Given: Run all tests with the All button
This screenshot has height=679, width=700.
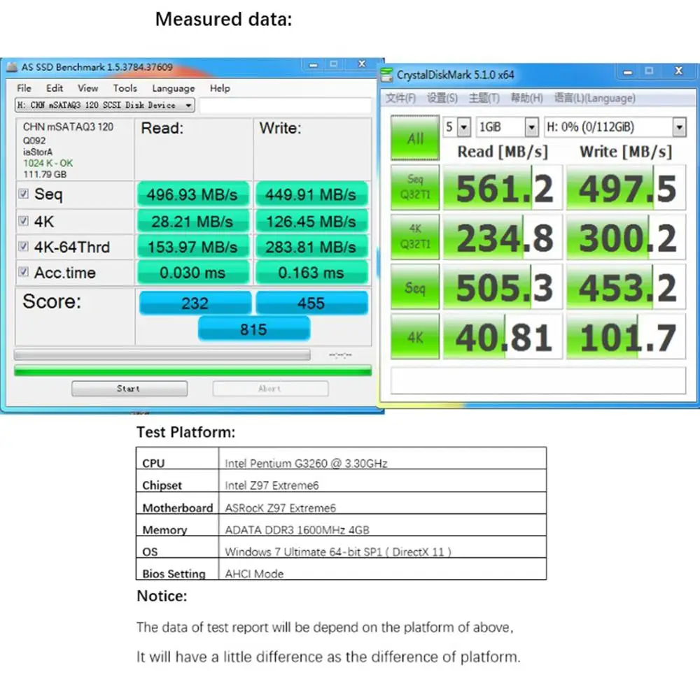Looking at the screenshot, I should (414, 138).
